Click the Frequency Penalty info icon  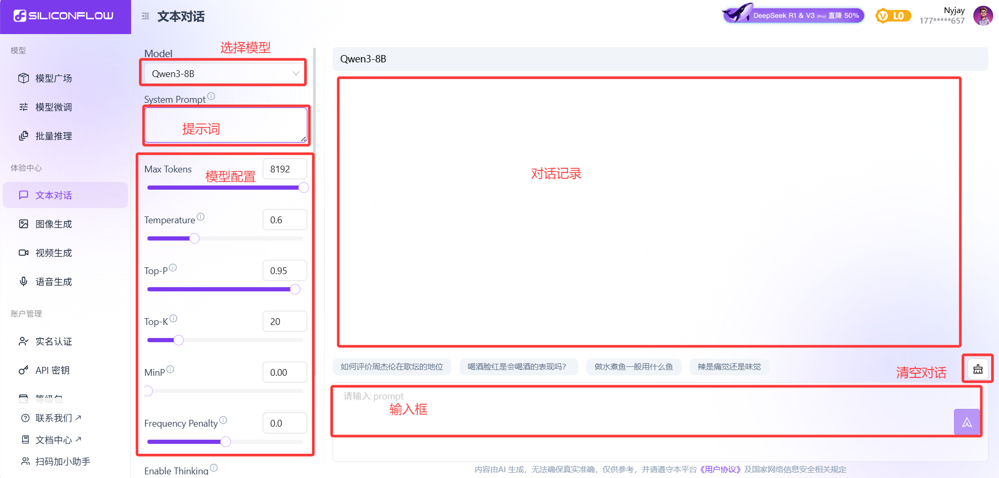pyautogui.click(x=223, y=420)
